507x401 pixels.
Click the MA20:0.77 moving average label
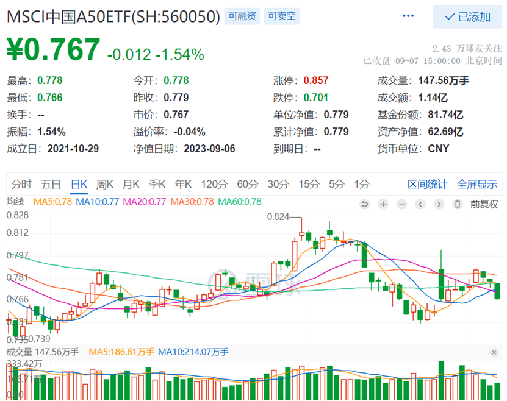145,202
